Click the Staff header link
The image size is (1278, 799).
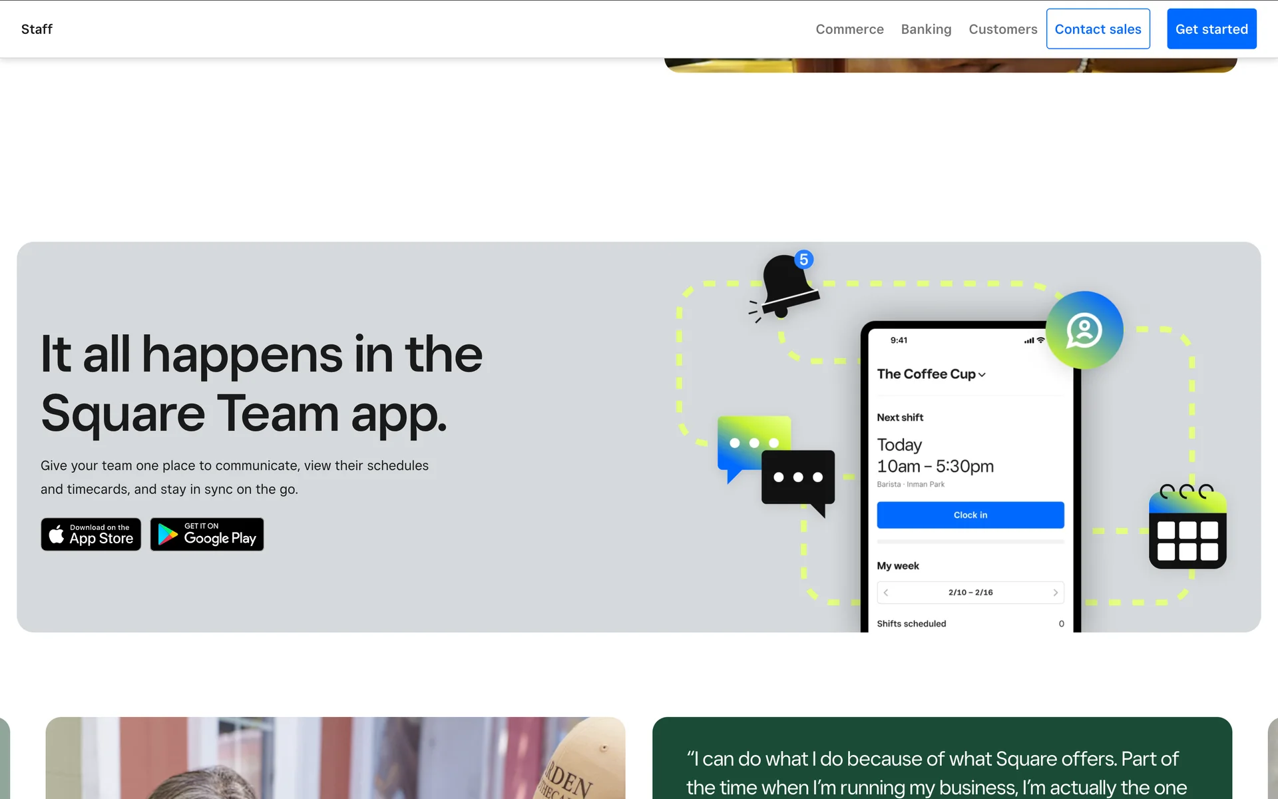coord(37,29)
